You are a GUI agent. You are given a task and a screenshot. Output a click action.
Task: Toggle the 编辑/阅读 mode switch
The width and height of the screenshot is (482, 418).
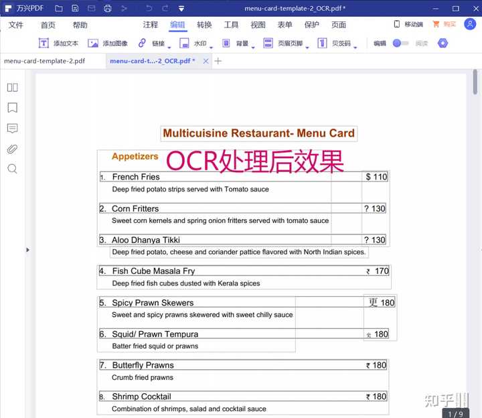400,44
